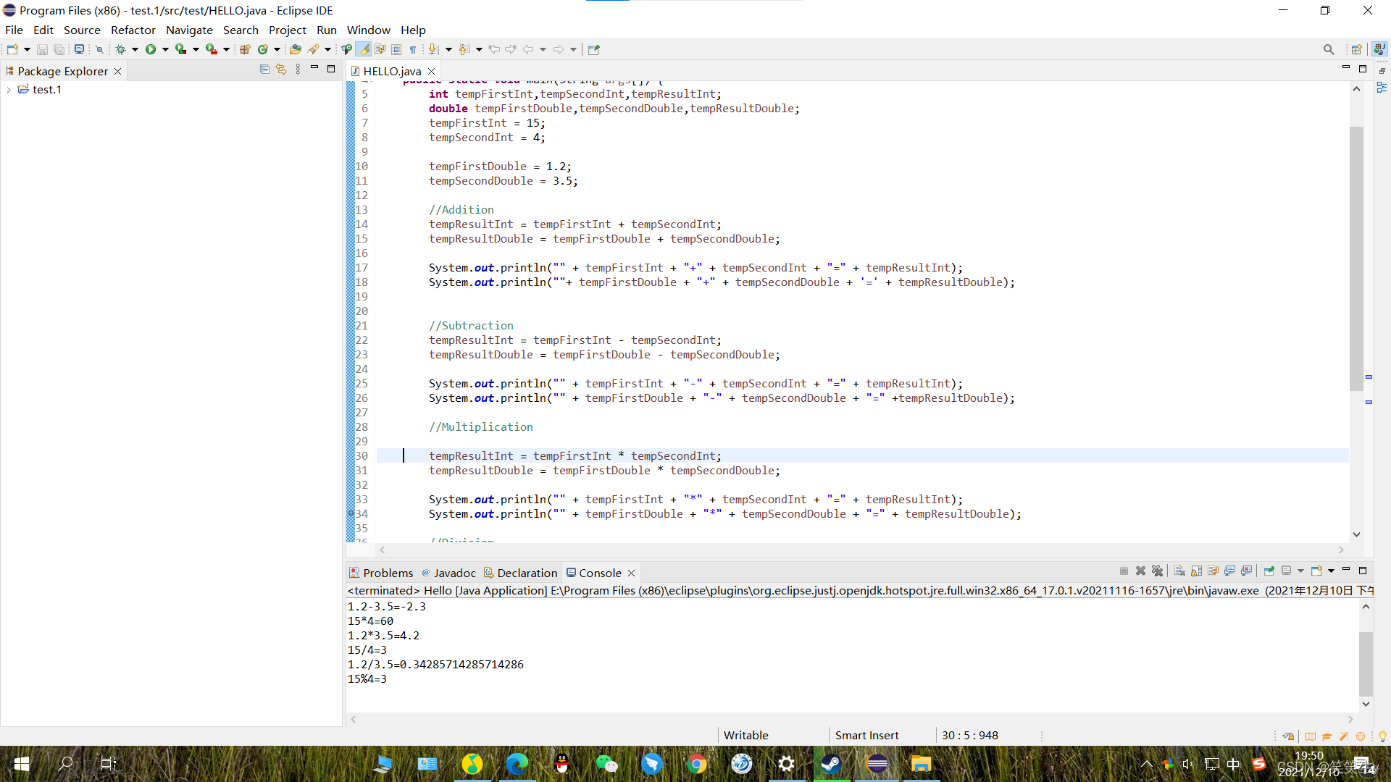
Task: Toggle Mark Occurrences highlighter button
Action: [x=363, y=49]
